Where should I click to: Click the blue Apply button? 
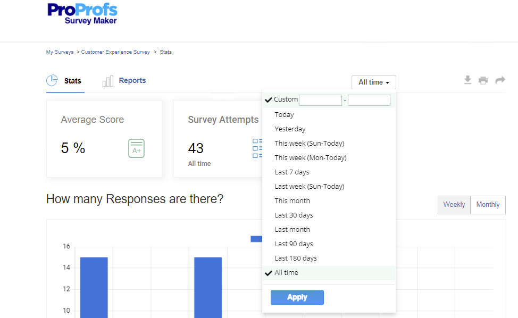coord(297,297)
